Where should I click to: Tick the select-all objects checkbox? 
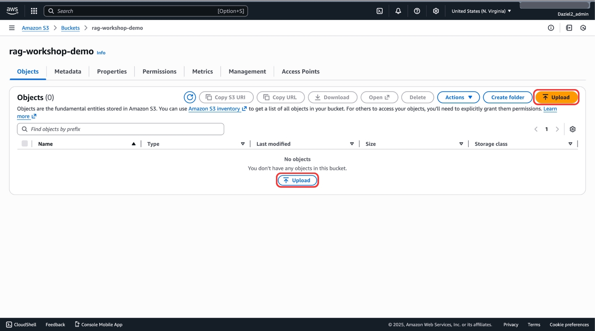click(x=24, y=144)
